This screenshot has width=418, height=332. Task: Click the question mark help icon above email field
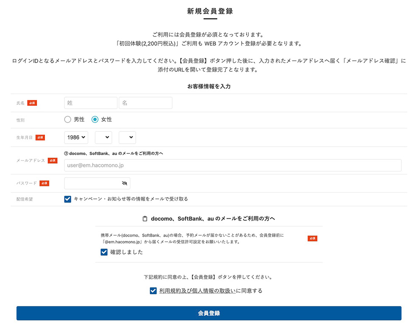pyautogui.click(x=66, y=153)
